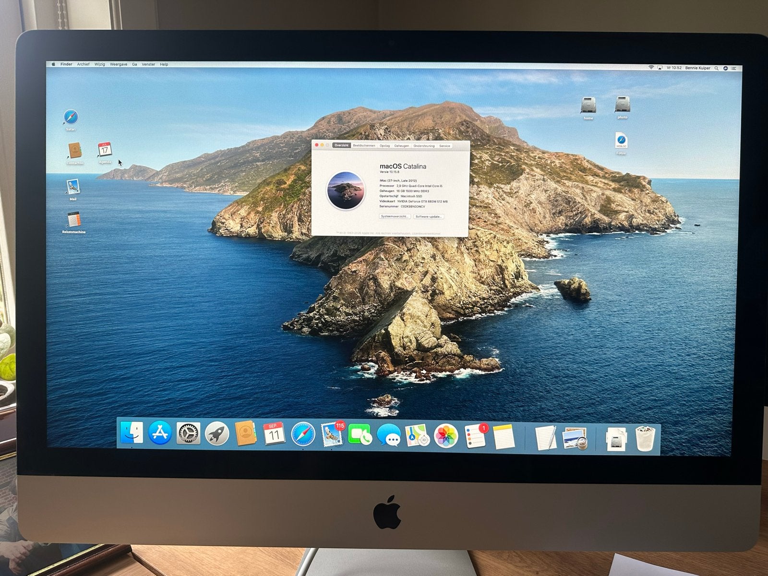This screenshot has width=768, height=576.
Task: Open System Preferences gear in Dock
Action: point(188,434)
